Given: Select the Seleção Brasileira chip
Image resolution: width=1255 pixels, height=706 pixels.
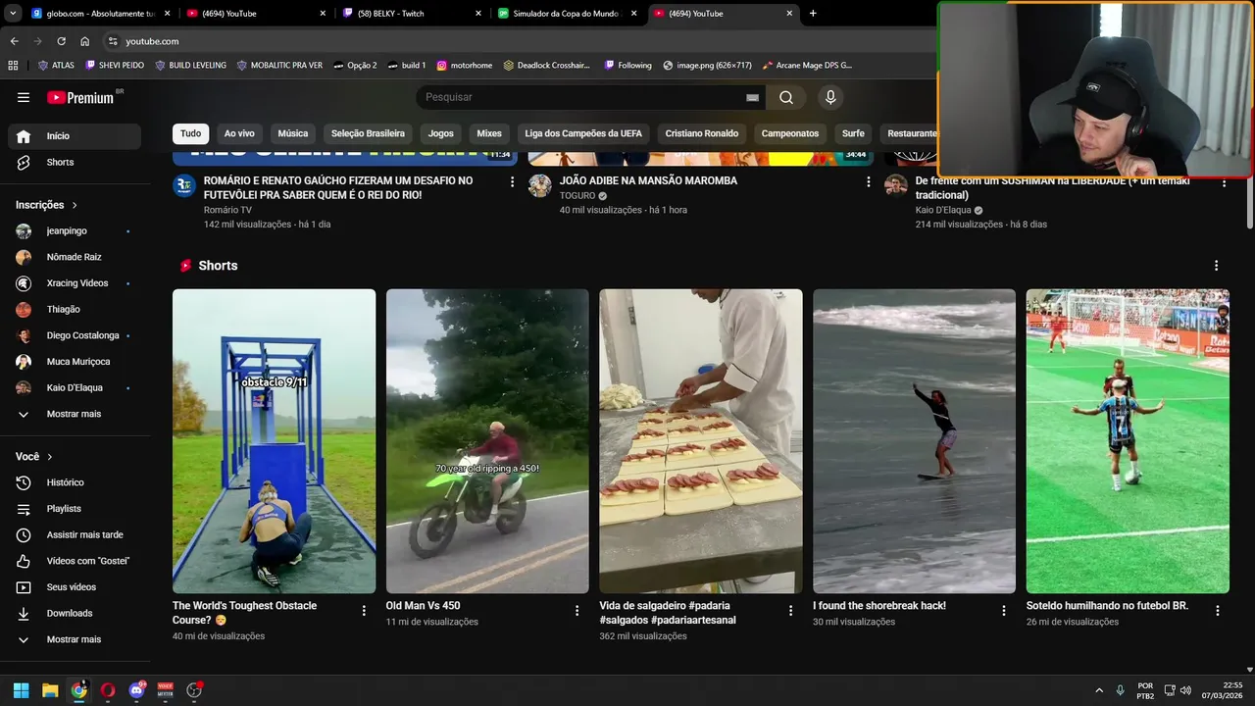Looking at the screenshot, I should pyautogui.click(x=368, y=133).
